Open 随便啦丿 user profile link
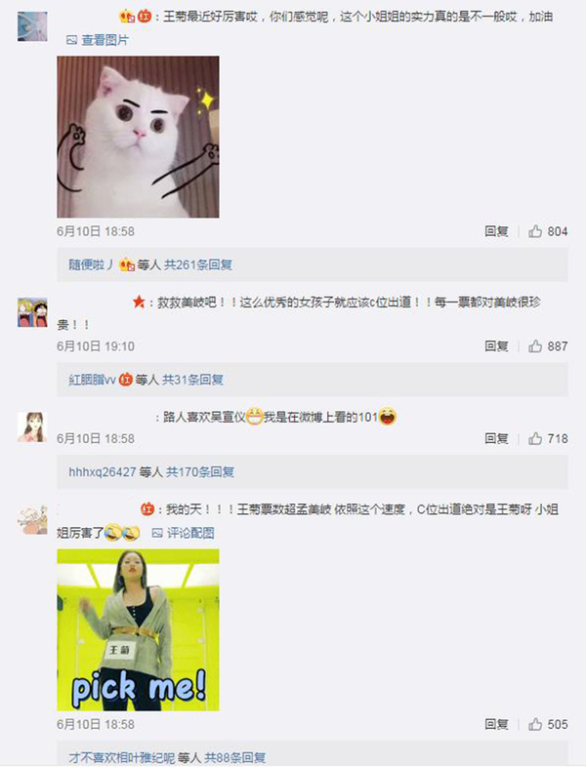586x767 pixels. click(91, 264)
